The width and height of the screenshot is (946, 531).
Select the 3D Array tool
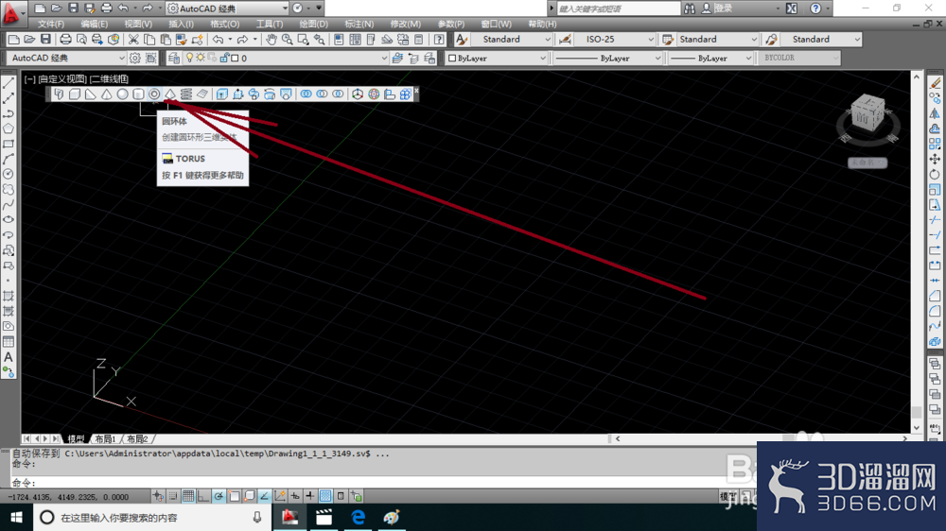[406, 94]
